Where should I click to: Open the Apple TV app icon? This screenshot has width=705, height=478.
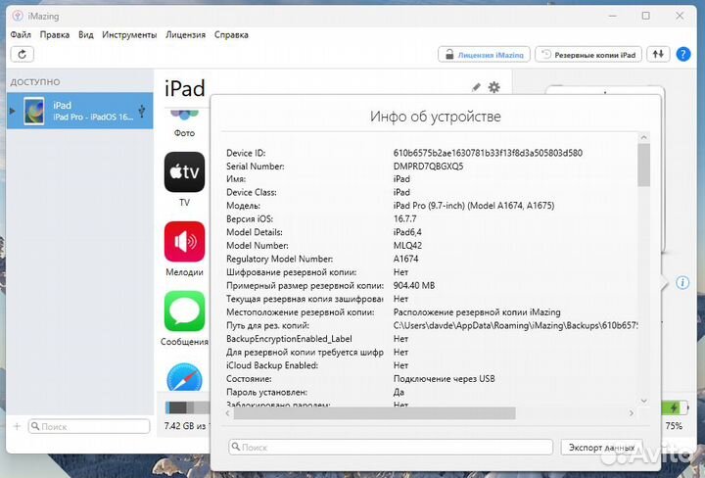tap(184, 171)
